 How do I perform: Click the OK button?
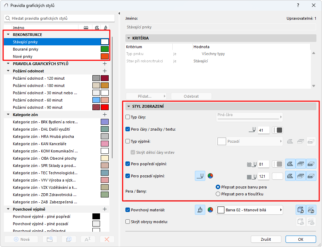coord(301,239)
